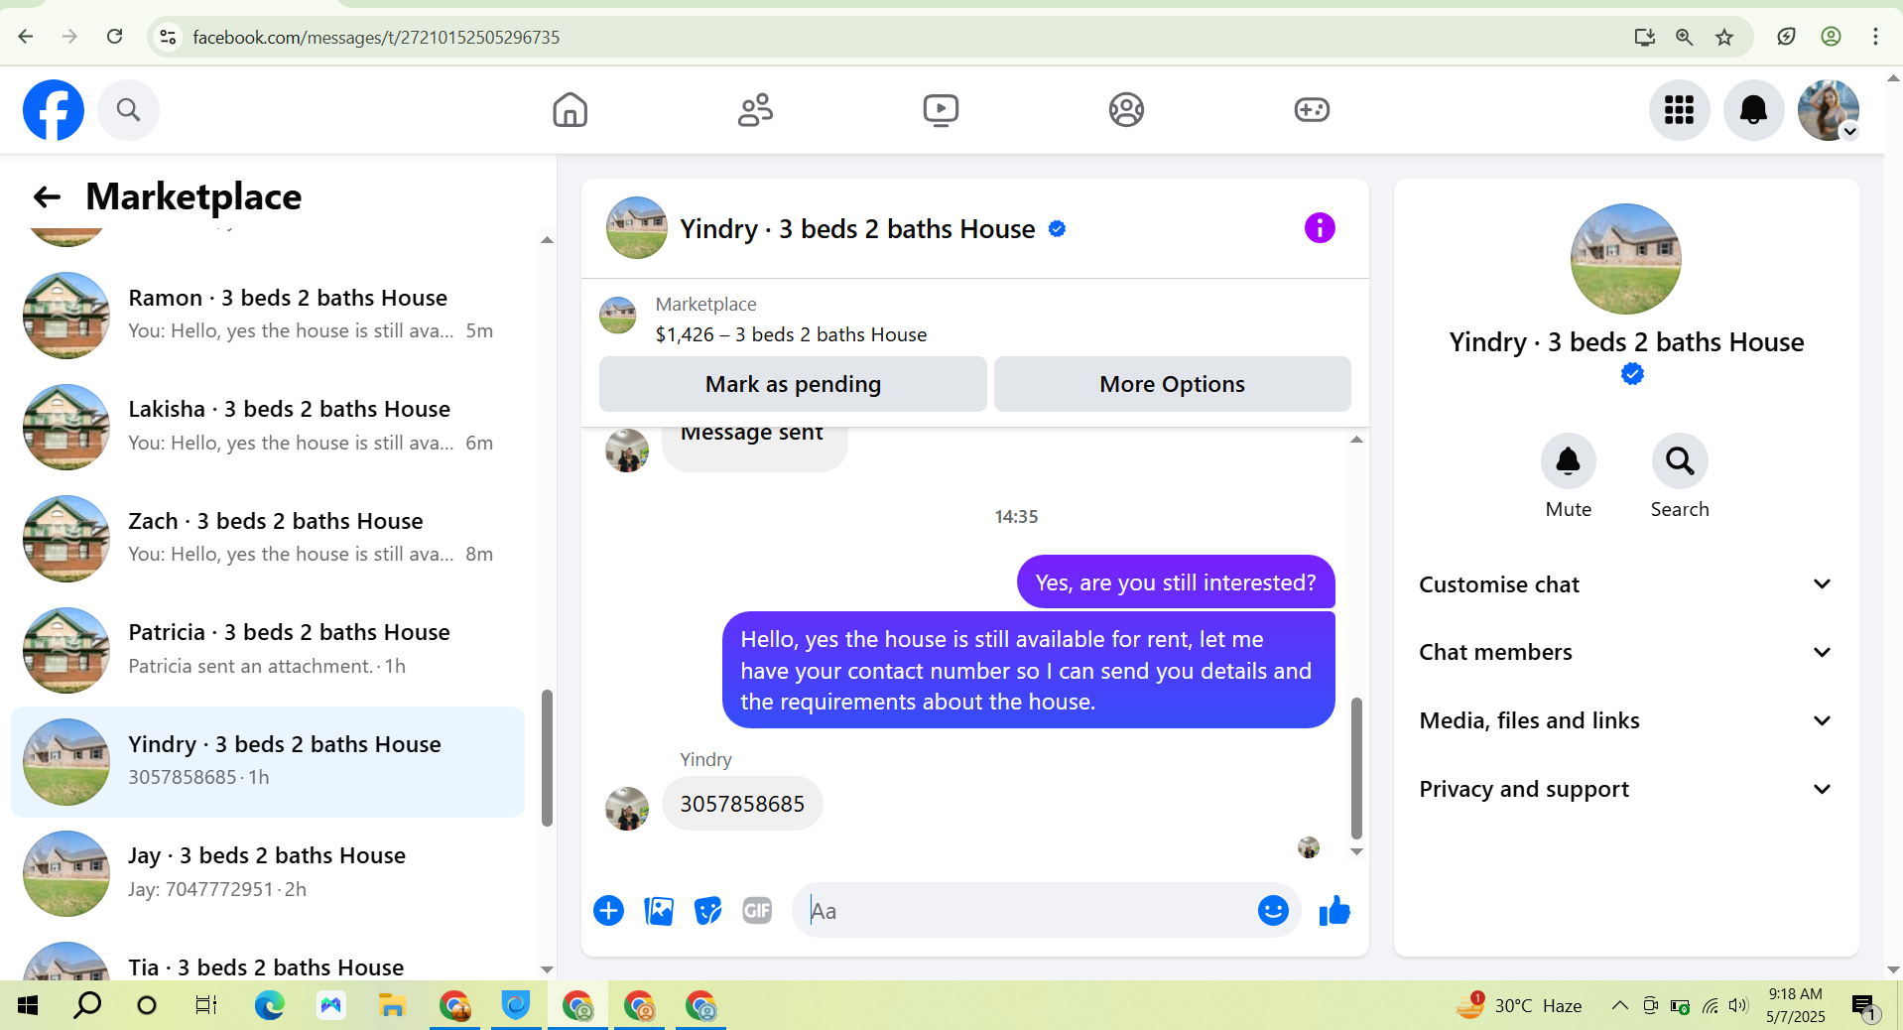
Task: Click the plus more actions icon
Action: click(608, 910)
